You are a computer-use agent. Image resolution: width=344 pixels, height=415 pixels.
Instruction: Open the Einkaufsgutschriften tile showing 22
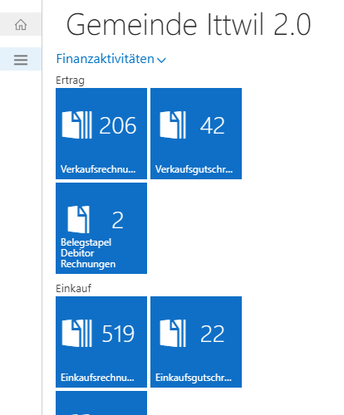click(x=196, y=342)
